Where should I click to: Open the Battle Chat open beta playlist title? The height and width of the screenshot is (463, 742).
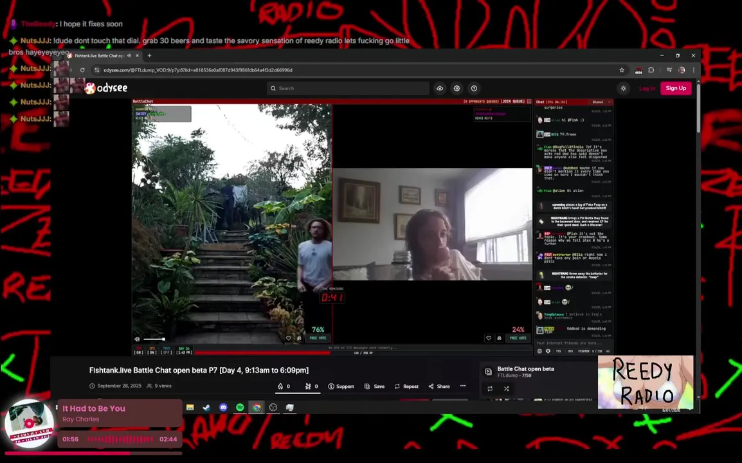(x=525, y=368)
